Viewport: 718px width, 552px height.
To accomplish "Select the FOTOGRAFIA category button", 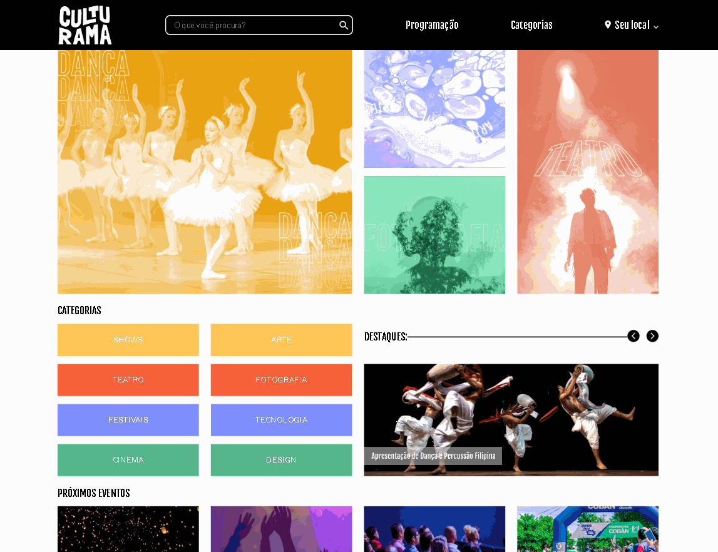I will point(281,380).
